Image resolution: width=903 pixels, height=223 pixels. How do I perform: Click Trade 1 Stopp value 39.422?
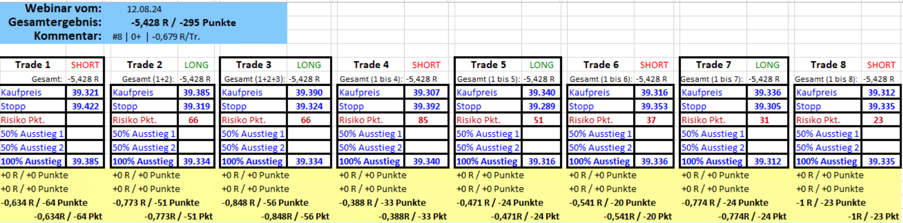[85, 106]
